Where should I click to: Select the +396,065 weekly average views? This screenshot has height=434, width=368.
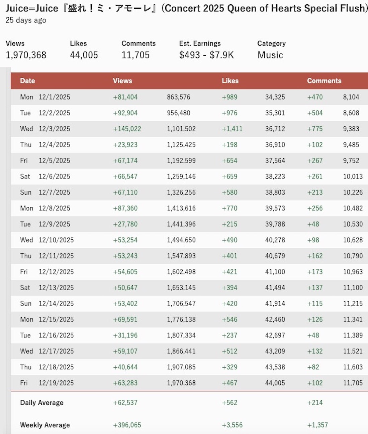pos(127,425)
